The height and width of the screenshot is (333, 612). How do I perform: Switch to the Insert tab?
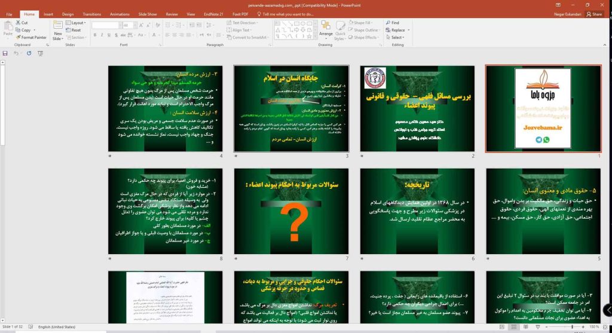coord(48,14)
